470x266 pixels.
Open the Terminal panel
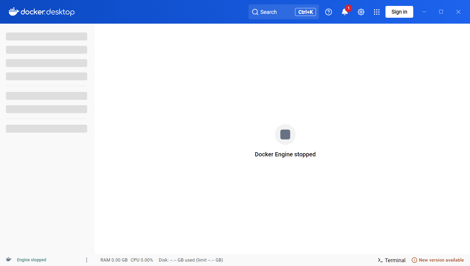click(392, 260)
